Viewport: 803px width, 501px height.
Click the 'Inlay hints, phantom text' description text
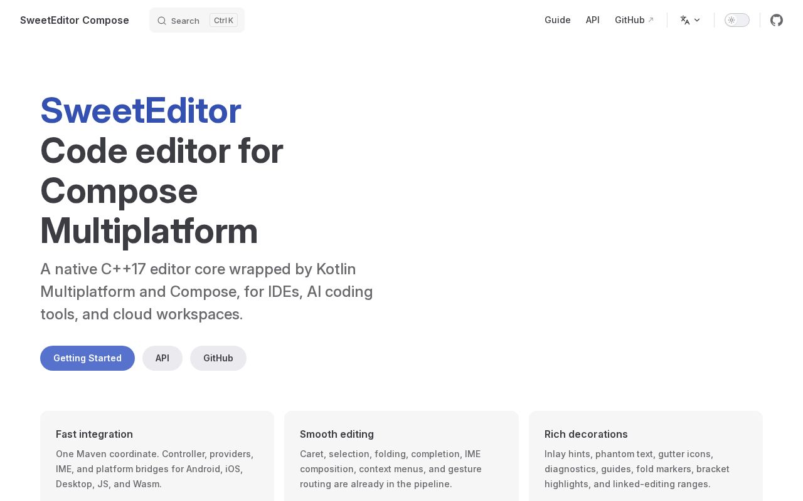pos(637,469)
